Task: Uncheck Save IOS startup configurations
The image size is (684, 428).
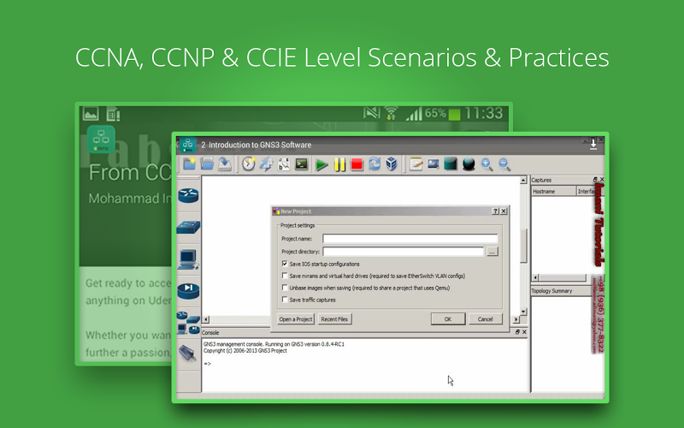Action: (285, 264)
